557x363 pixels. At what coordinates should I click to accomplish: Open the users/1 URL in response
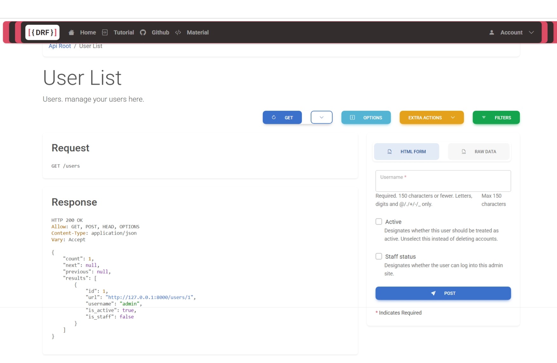pyautogui.click(x=149, y=297)
